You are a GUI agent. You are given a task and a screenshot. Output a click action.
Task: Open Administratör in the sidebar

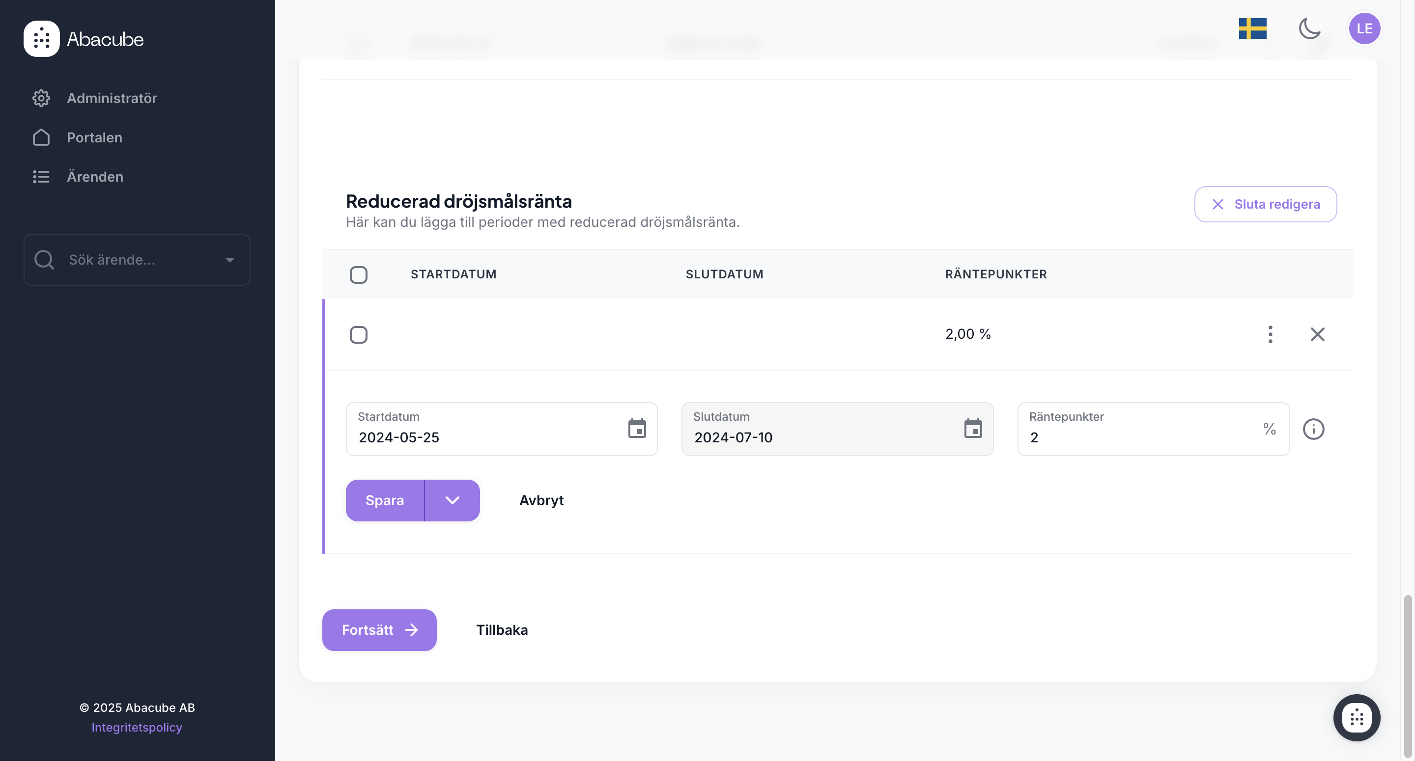112,98
